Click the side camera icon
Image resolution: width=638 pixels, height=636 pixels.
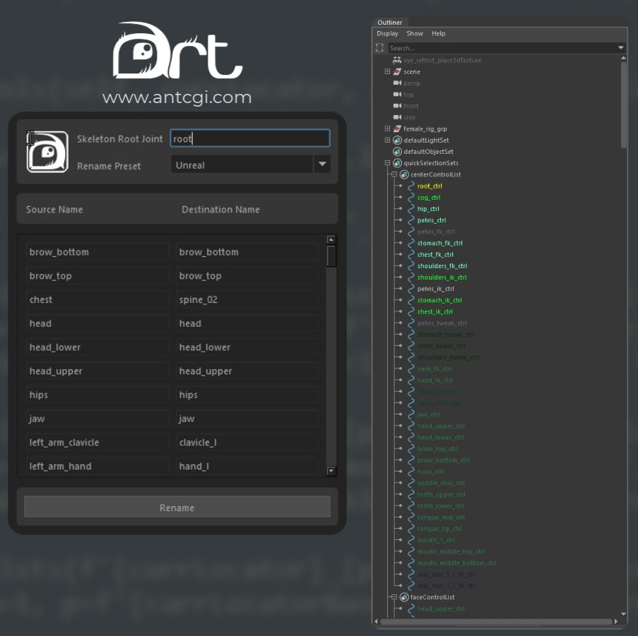[x=397, y=117]
